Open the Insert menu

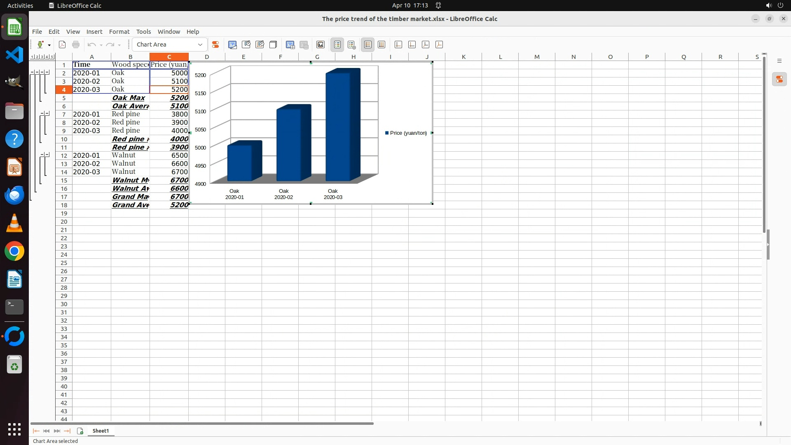94,32
